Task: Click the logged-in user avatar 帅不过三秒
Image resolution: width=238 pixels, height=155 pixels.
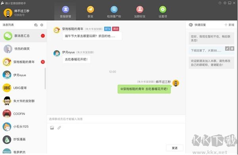Action: tap(8, 13)
